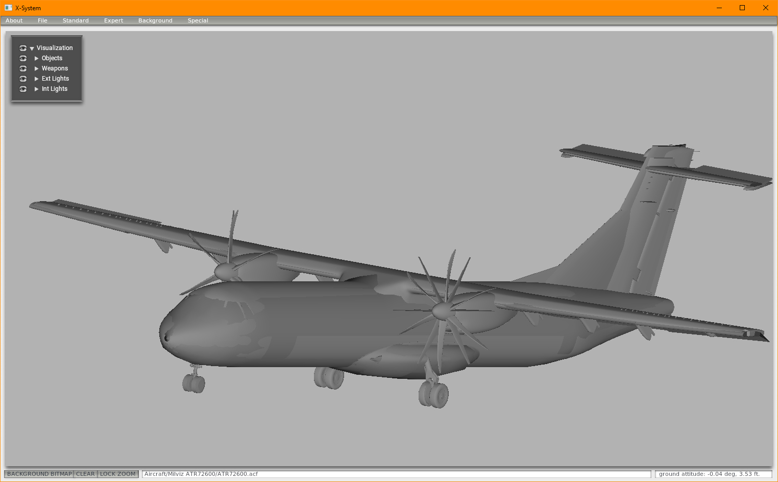Click the X-System title bar application icon
The height and width of the screenshot is (482, 778).
tap(8, 8)
